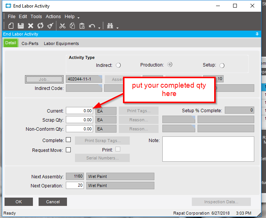266x218 pixels.
Task: Switch to the Labor Equipments tab
Action: click(61, 43)
